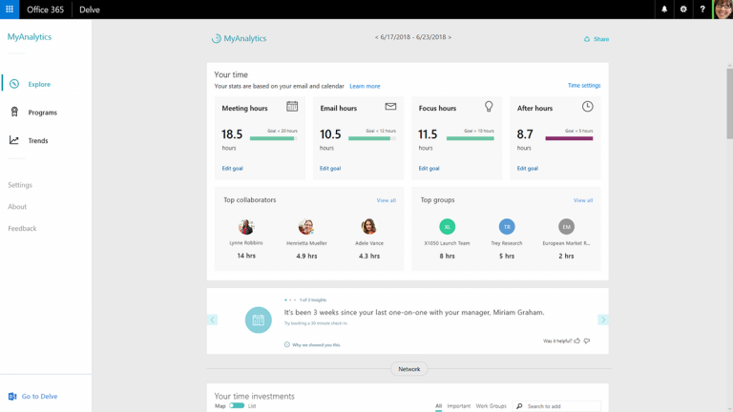The width and height of the screenshot is (733, 412).
Task: Open Feedback in the sidebar
Action: pos(22,229)
